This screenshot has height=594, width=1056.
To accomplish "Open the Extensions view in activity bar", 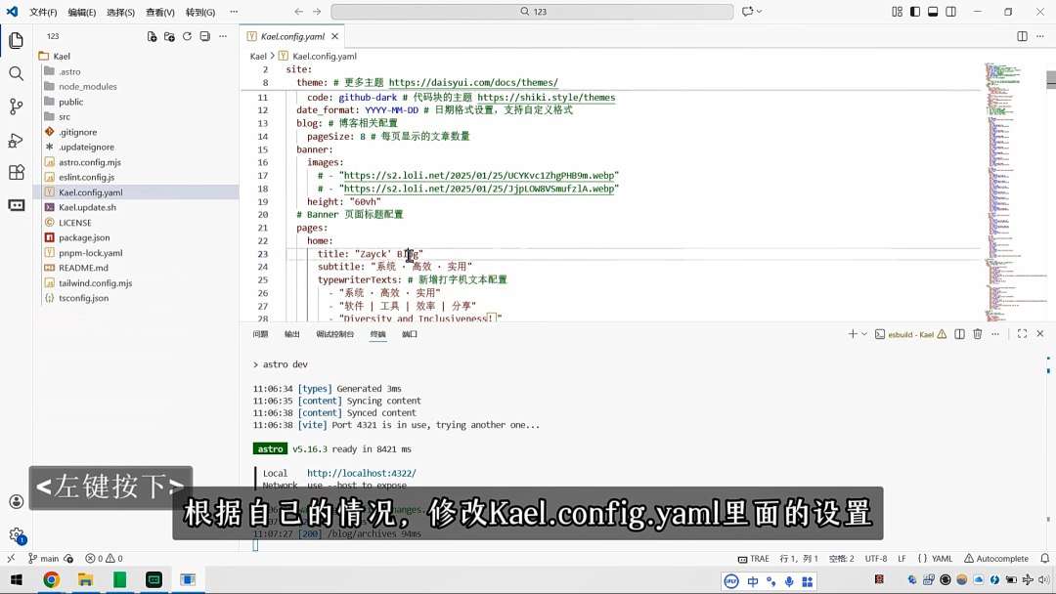I will coord(16,173).
